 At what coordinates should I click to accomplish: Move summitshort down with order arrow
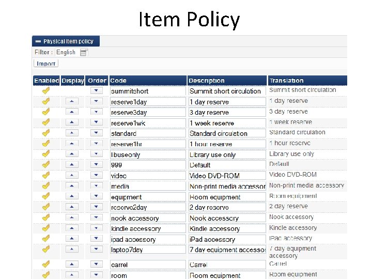(96, 90)
